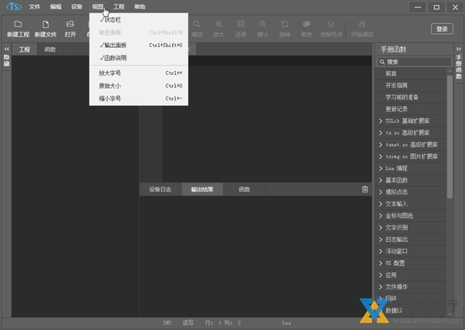Switch to the 设备日志 tab
This screenshot has width=465, height=330.
tap(160, 189)
